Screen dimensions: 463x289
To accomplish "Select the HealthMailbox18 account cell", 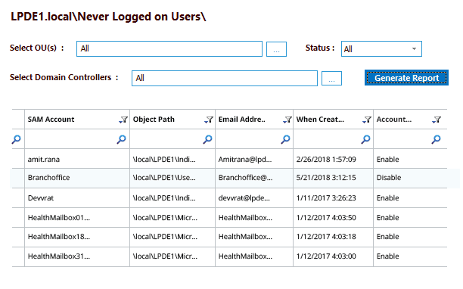I will pyautogui.click(x=77, y=237).
